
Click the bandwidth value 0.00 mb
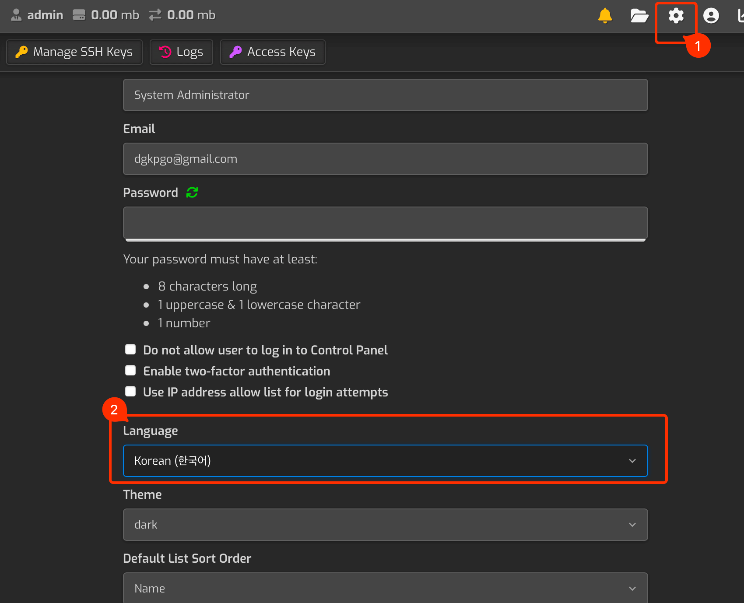point(191,15)
